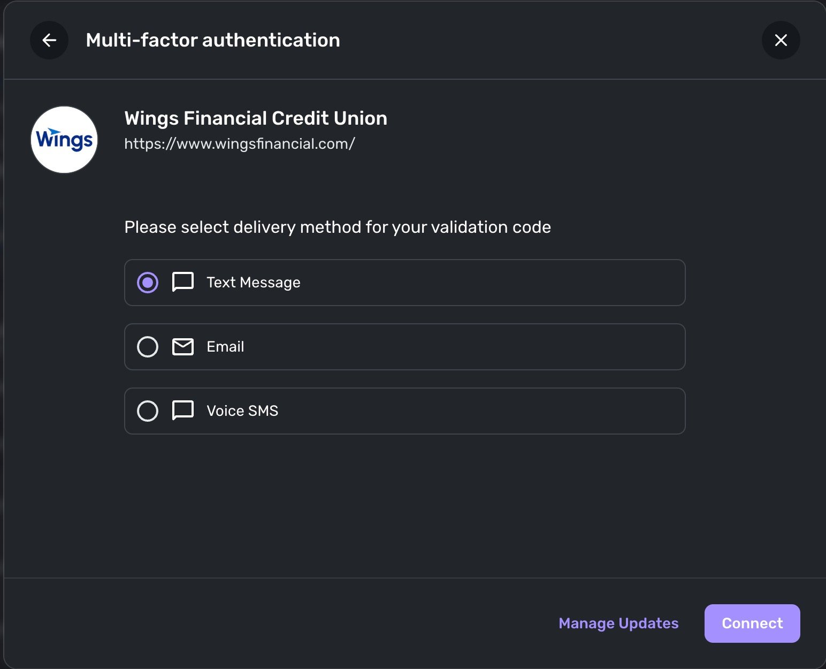Choose the Voice SMS radio button

pyautogui.click(x=148, y=411)
